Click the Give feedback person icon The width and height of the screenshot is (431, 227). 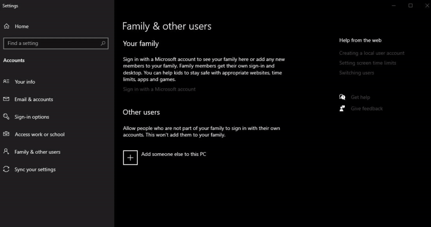click(x=342, y=108)
